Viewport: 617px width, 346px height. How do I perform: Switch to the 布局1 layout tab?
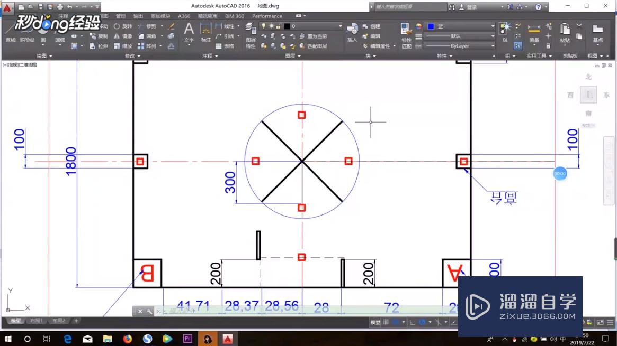pyautogui.click(x=35, y=321)
